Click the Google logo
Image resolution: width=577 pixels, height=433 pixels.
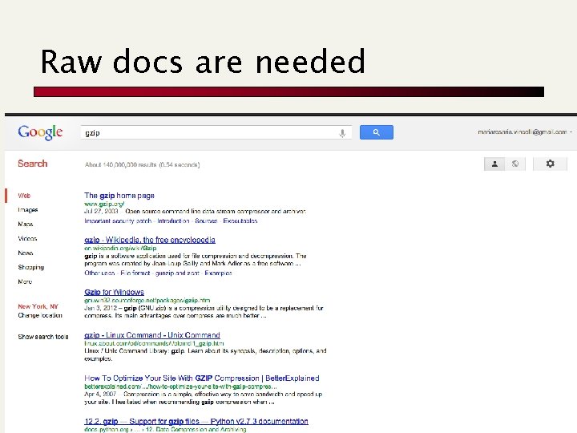pos(40,132)
